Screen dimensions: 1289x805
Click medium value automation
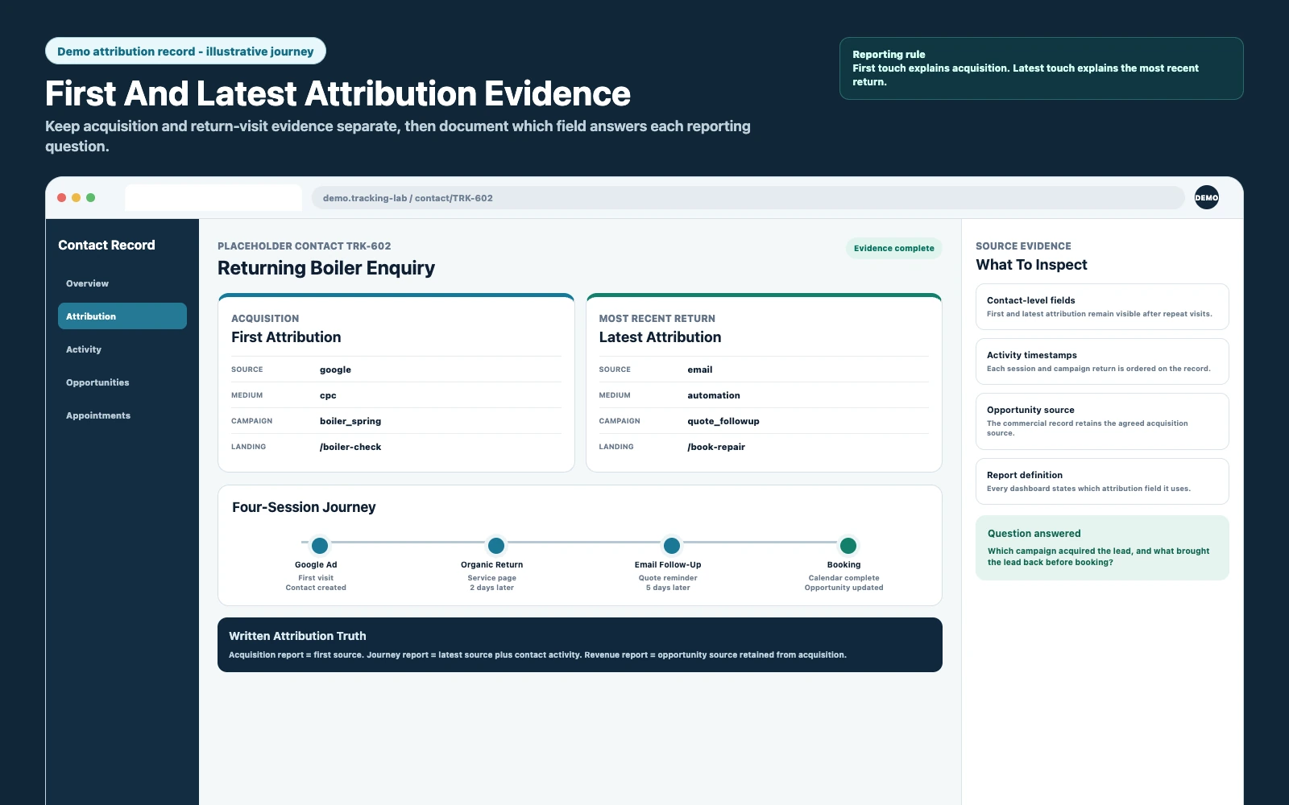pyautogui.click(x=713, y=395)
